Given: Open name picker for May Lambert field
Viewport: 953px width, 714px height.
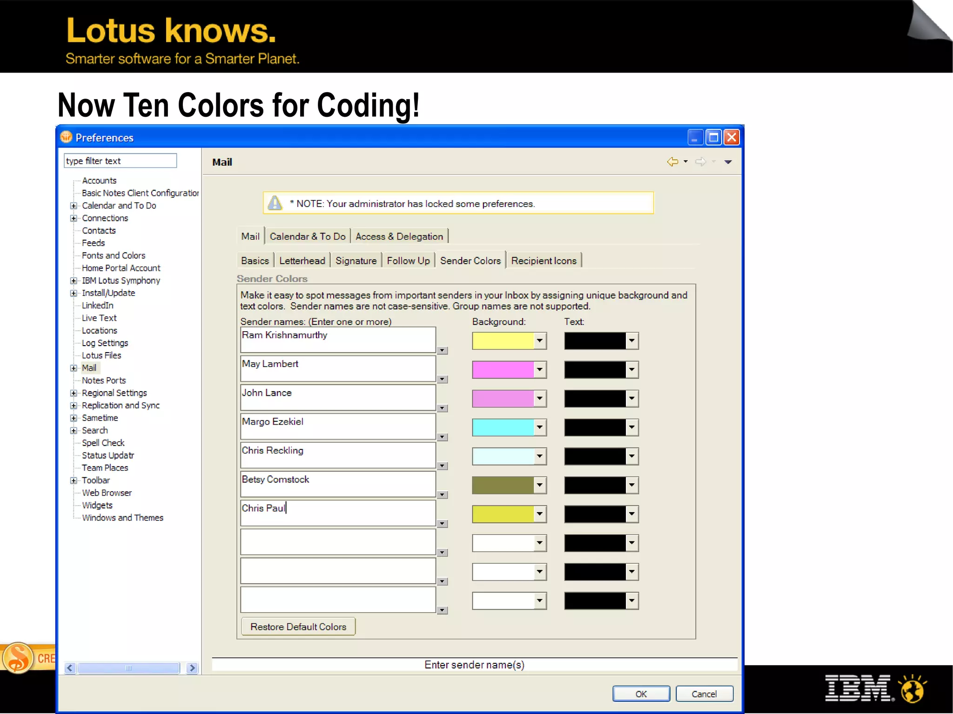Looking at the screenshot, I should [x=443, y=380].
